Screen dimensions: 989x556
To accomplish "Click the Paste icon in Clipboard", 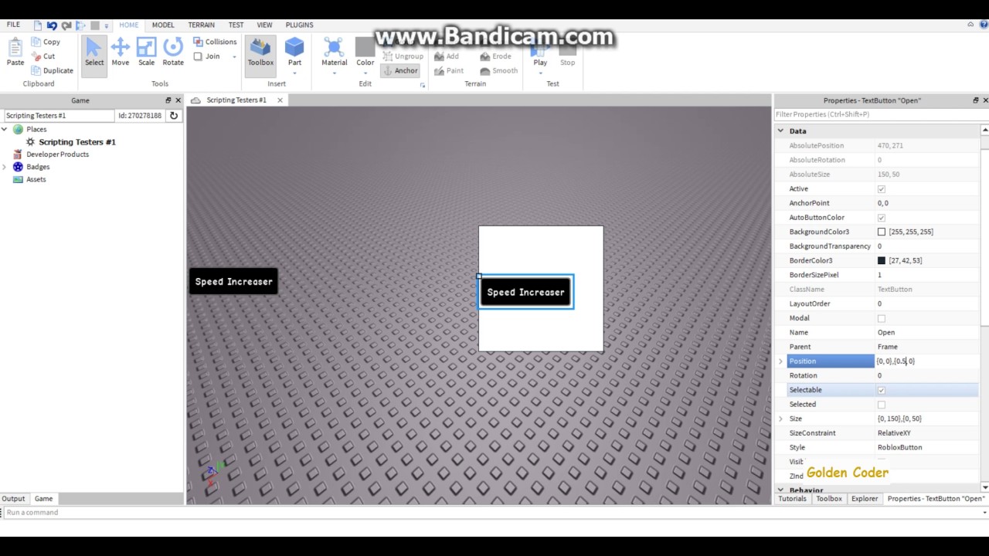I will 15,48.
